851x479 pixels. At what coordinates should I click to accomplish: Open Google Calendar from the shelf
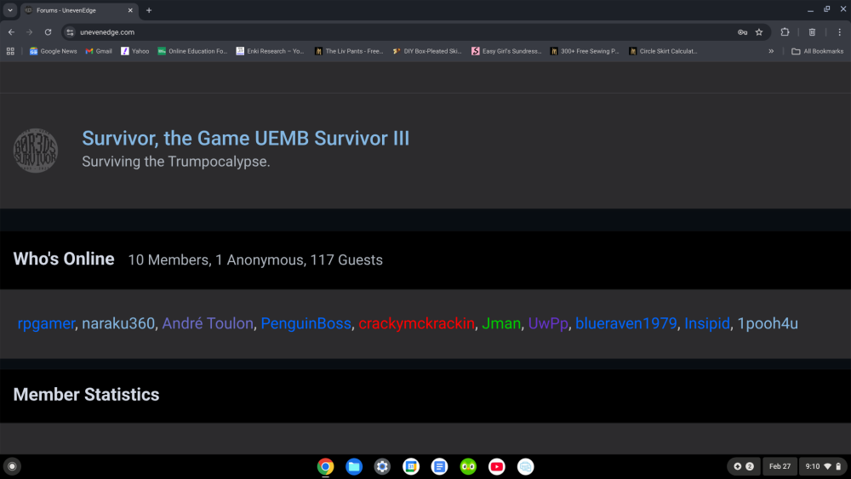coord(411,466)
